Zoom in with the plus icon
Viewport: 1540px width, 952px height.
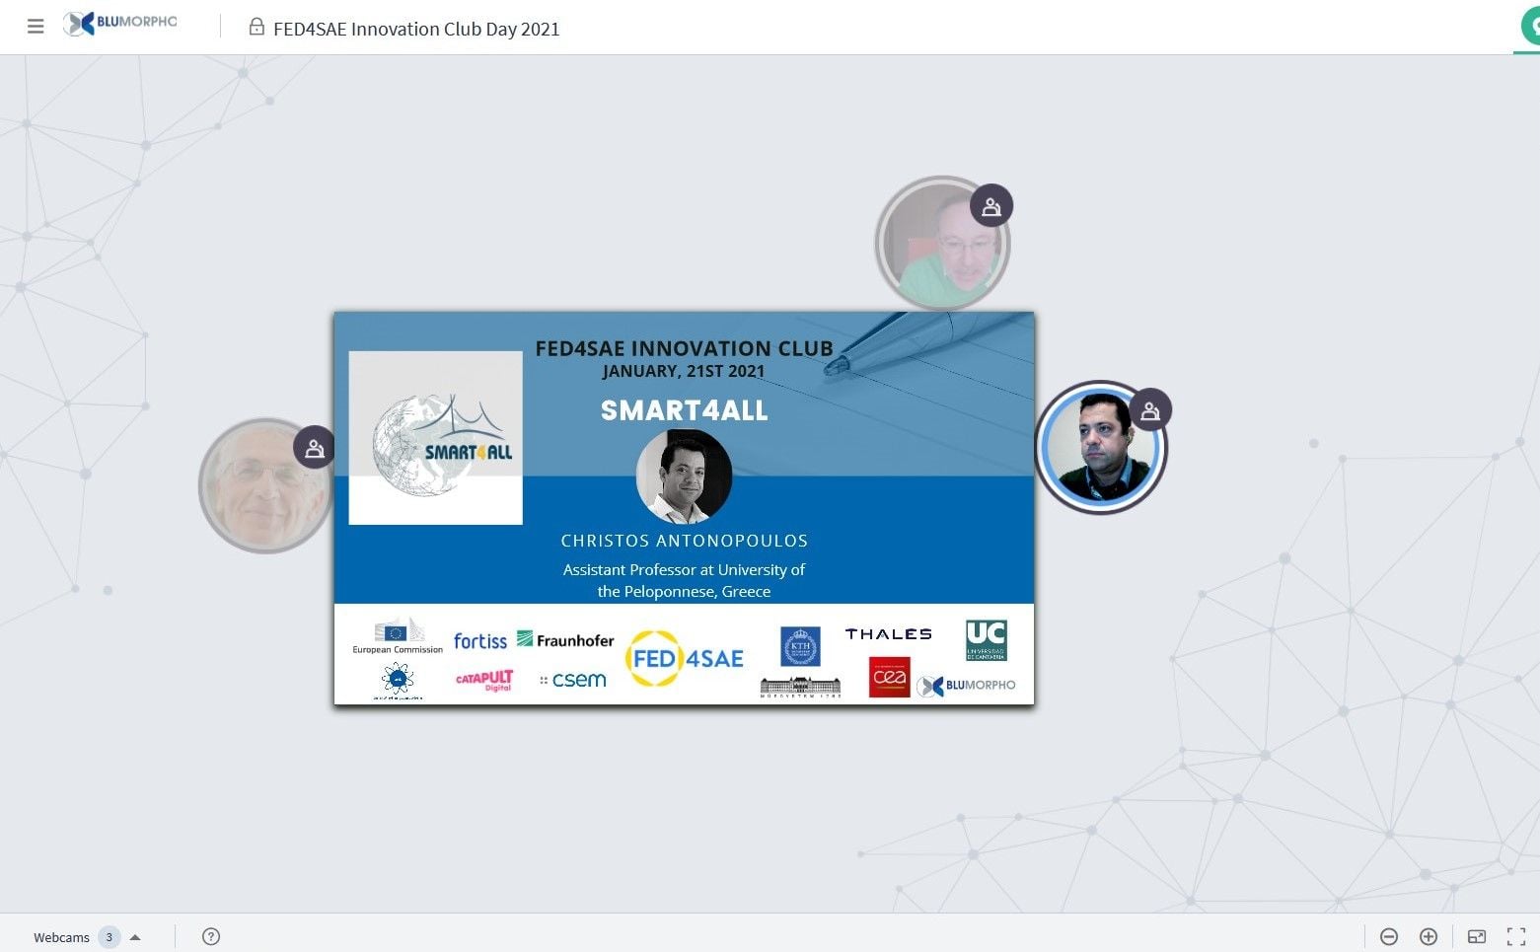(x=1428, y=936)
